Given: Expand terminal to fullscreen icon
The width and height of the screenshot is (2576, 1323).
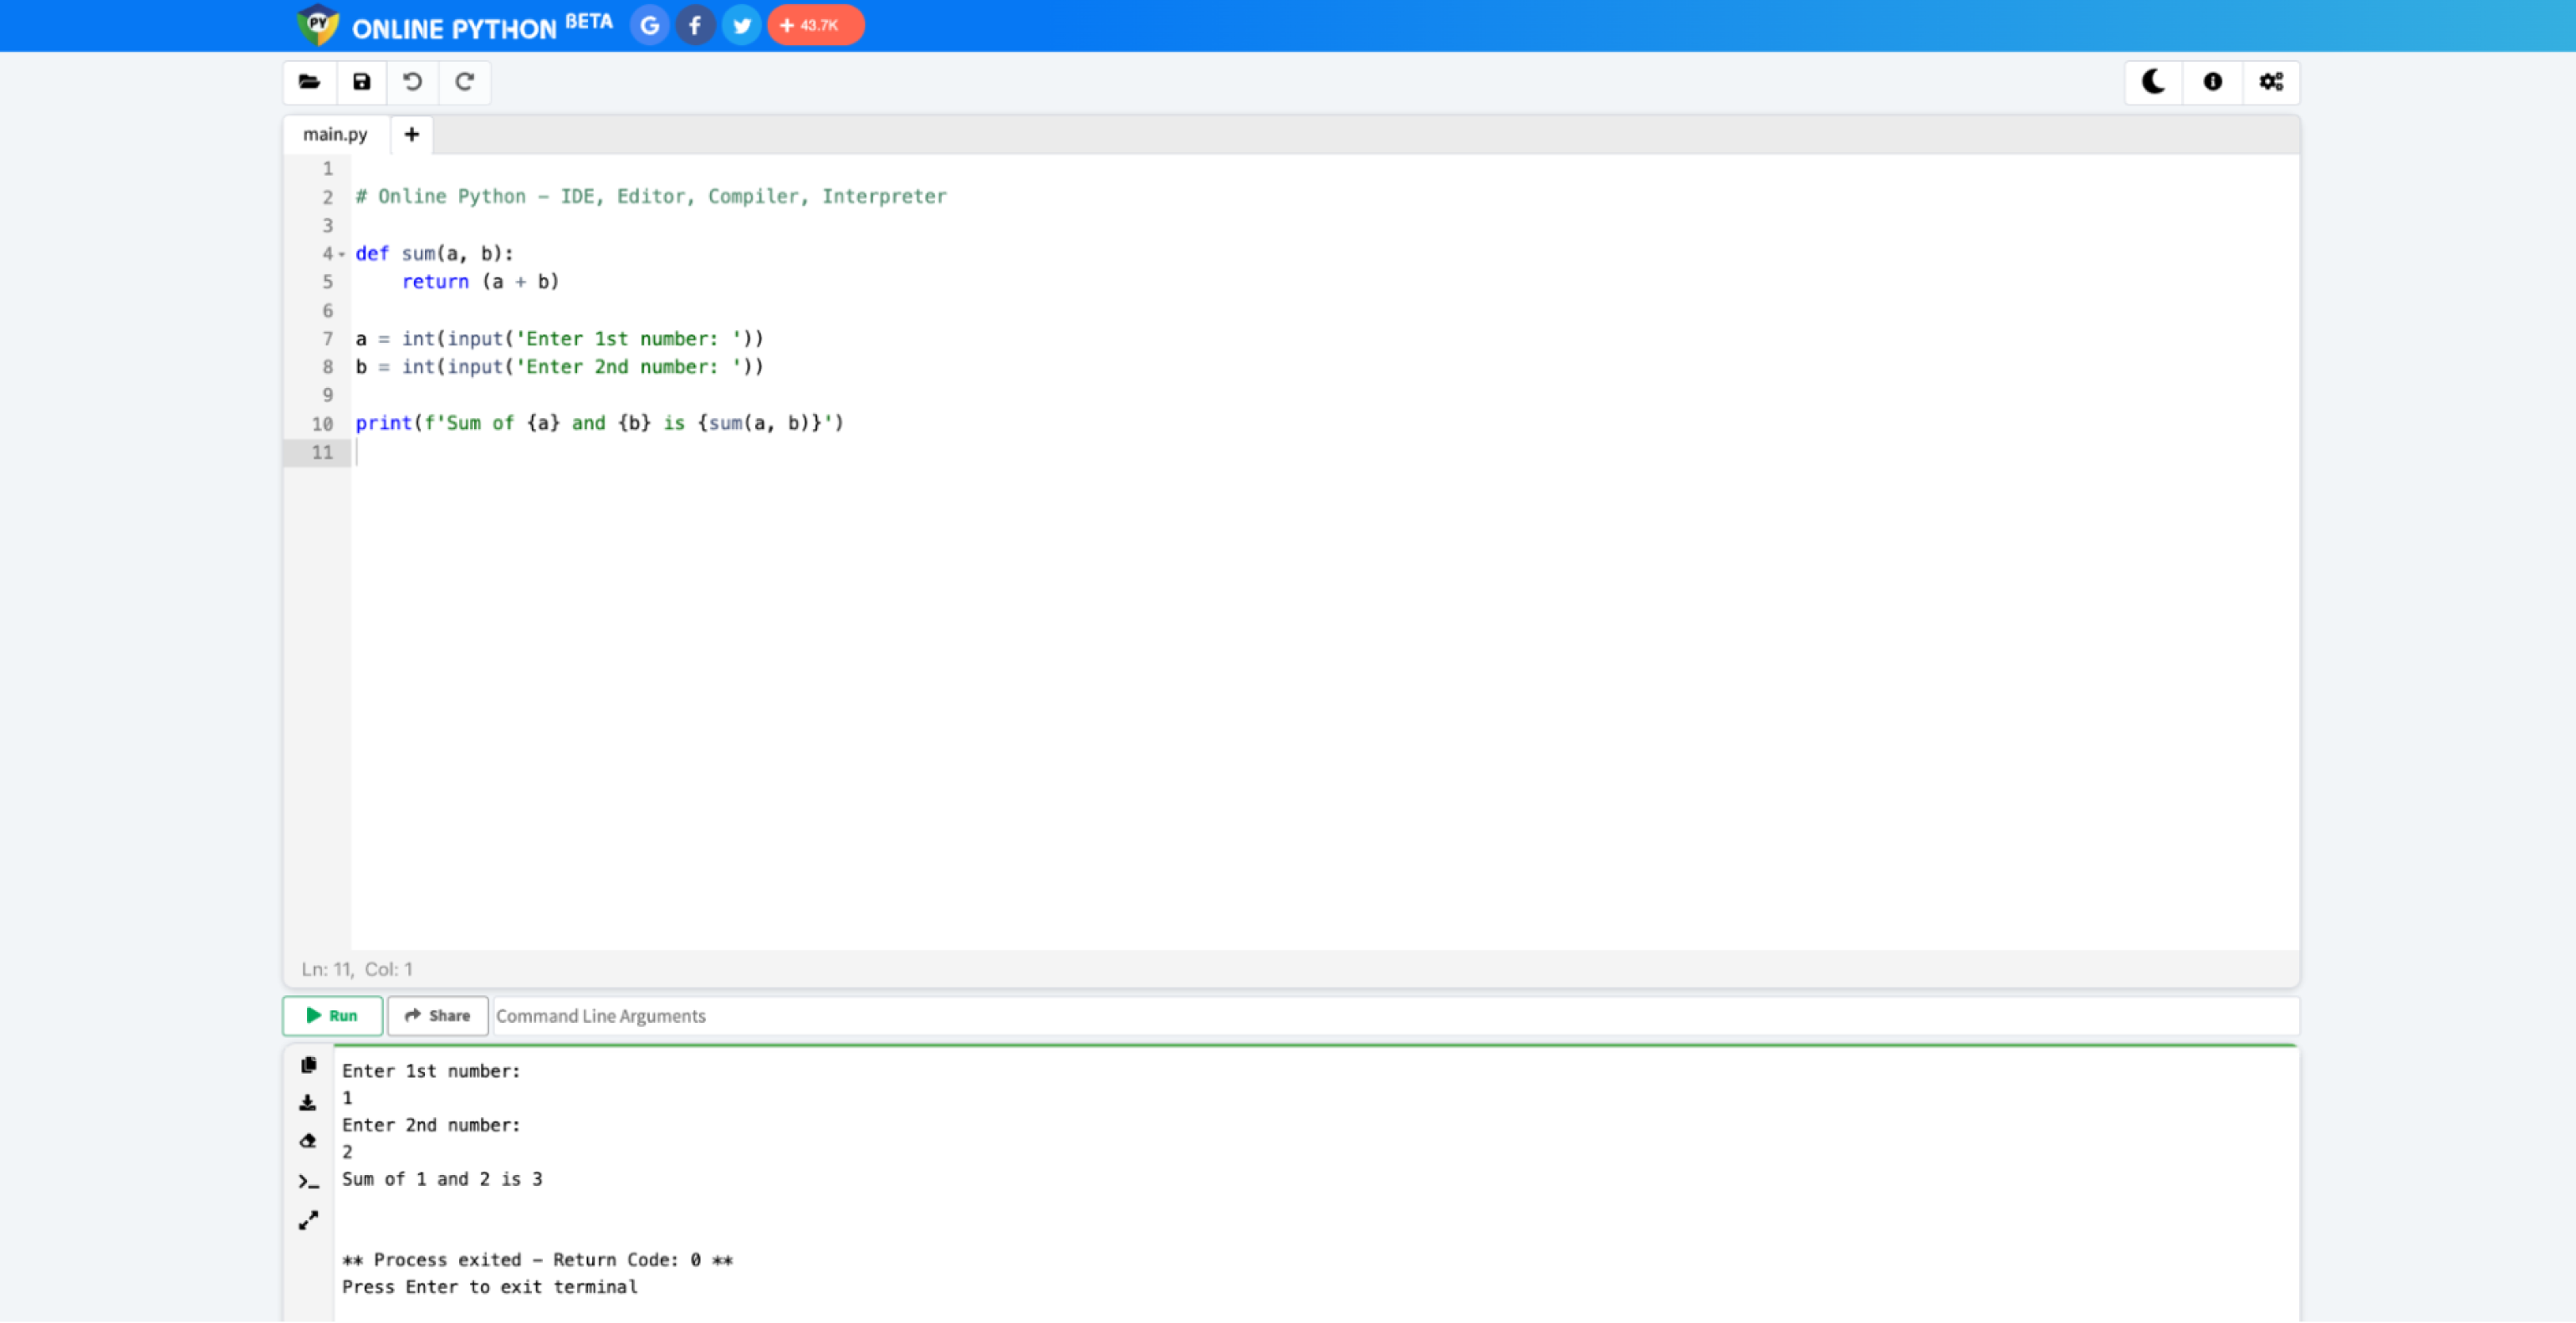Looking at the screenshot, I should click(308, 1220).
